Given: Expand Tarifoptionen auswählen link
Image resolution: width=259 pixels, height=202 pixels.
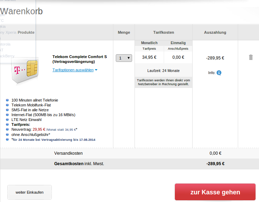Looking at the screenshot, I should click(x=73, y=70).
